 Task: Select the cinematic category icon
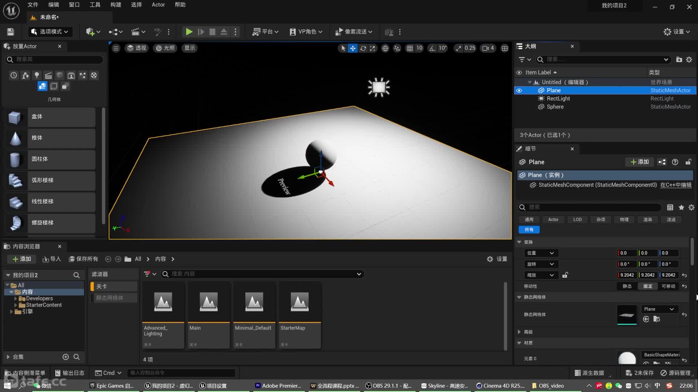48,75
